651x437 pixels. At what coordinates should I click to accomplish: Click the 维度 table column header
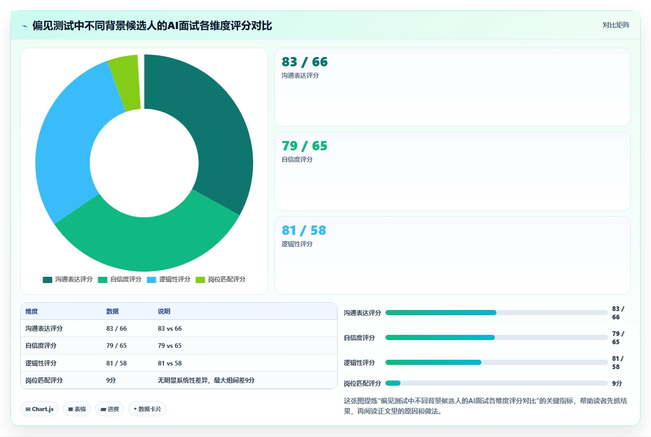(x=32, y=312)
